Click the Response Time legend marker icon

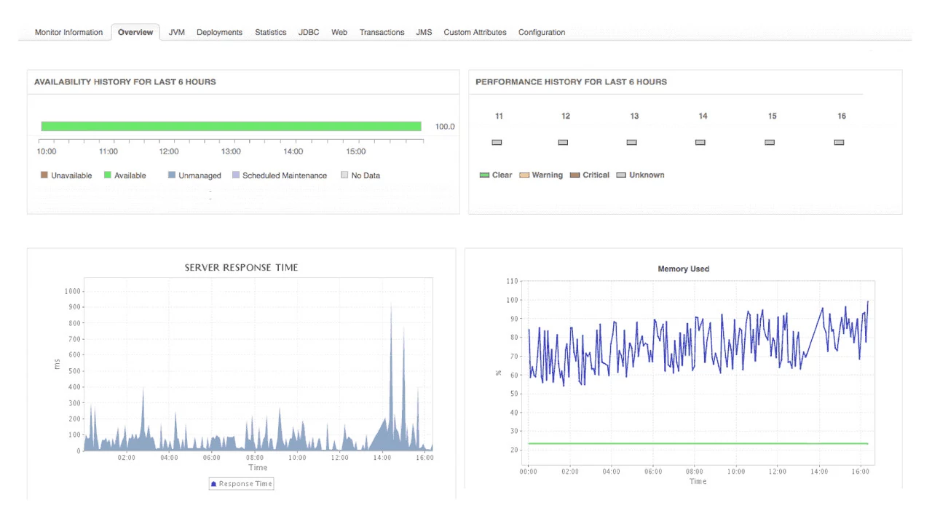pos(214,484)
